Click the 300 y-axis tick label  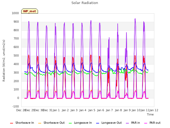(x=16, y=73)
